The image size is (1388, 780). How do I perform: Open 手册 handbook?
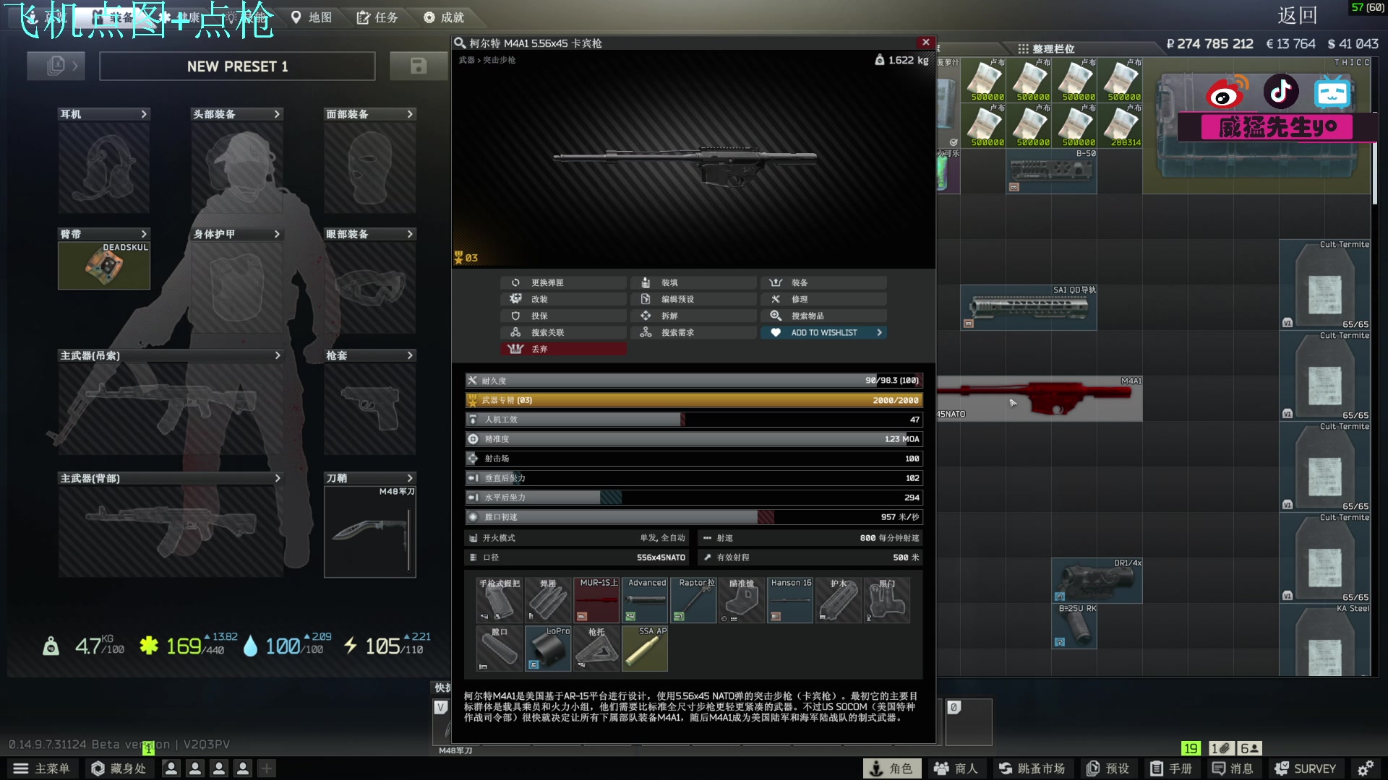(x=1171, y=768)
